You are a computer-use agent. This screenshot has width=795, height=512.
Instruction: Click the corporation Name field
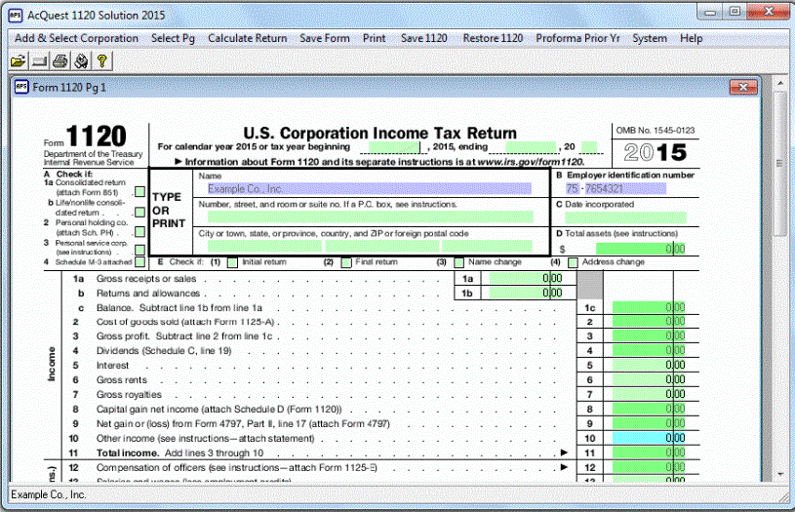[x=370, y=188]
